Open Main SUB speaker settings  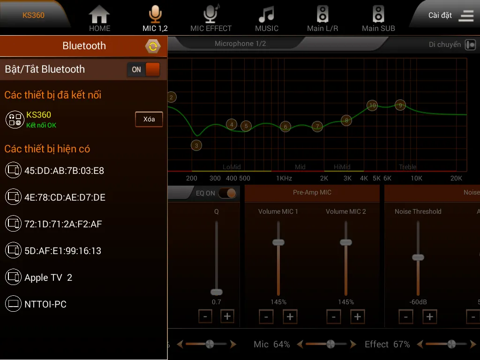pos(378,15)
